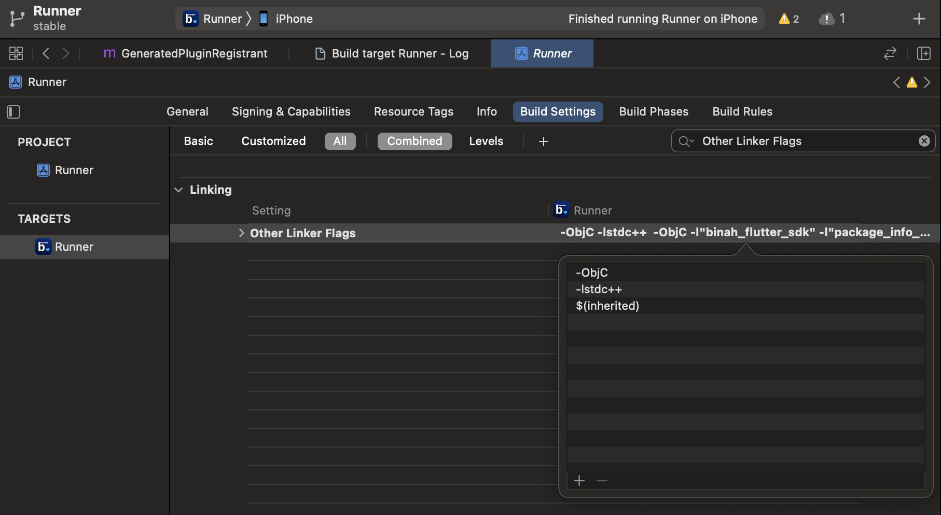Go forward with the right navigation arrow

65,53
